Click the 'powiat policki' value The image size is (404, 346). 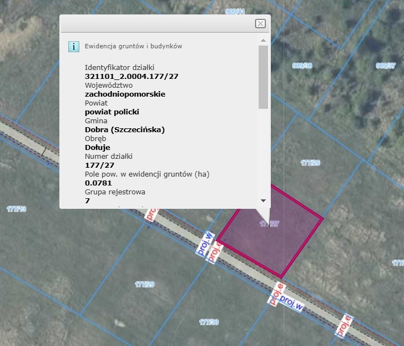pos(112,112)
